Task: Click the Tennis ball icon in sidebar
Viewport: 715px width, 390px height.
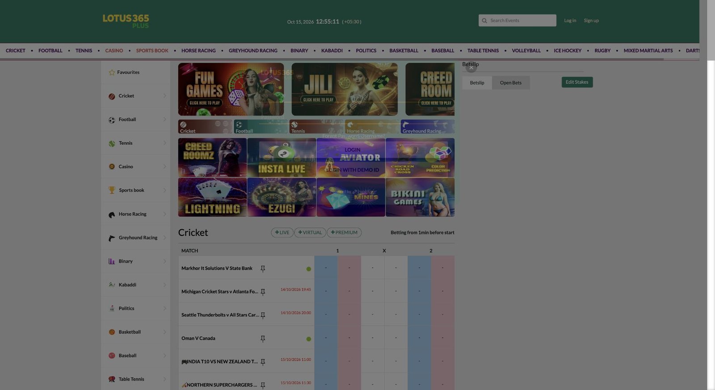Action: coord(112,143)
